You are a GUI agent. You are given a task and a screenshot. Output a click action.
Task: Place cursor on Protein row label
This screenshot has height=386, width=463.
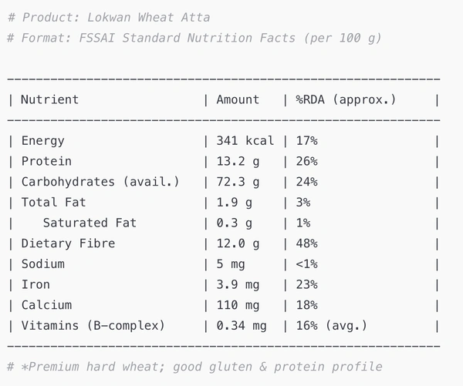(46, 161)
